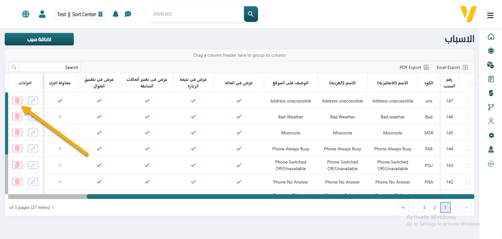Go to page 3 in pagination
This screenshot has width=502, height=239.
pyautogui.click(x=424, y=207)
